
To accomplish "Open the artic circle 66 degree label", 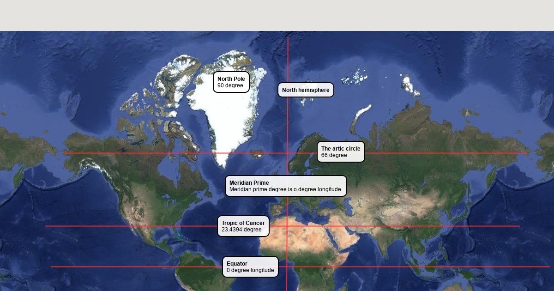I will [x=341, y=152].
